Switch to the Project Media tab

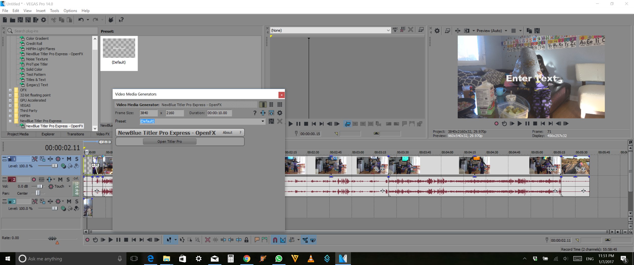click(x=18, y=134)
